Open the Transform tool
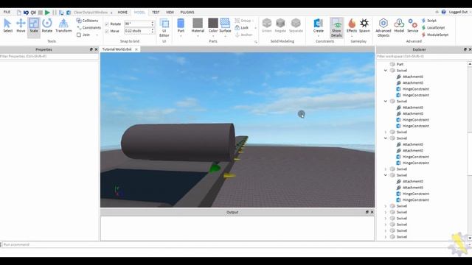Viewport: 472px width, 265px height. [63, 26]
